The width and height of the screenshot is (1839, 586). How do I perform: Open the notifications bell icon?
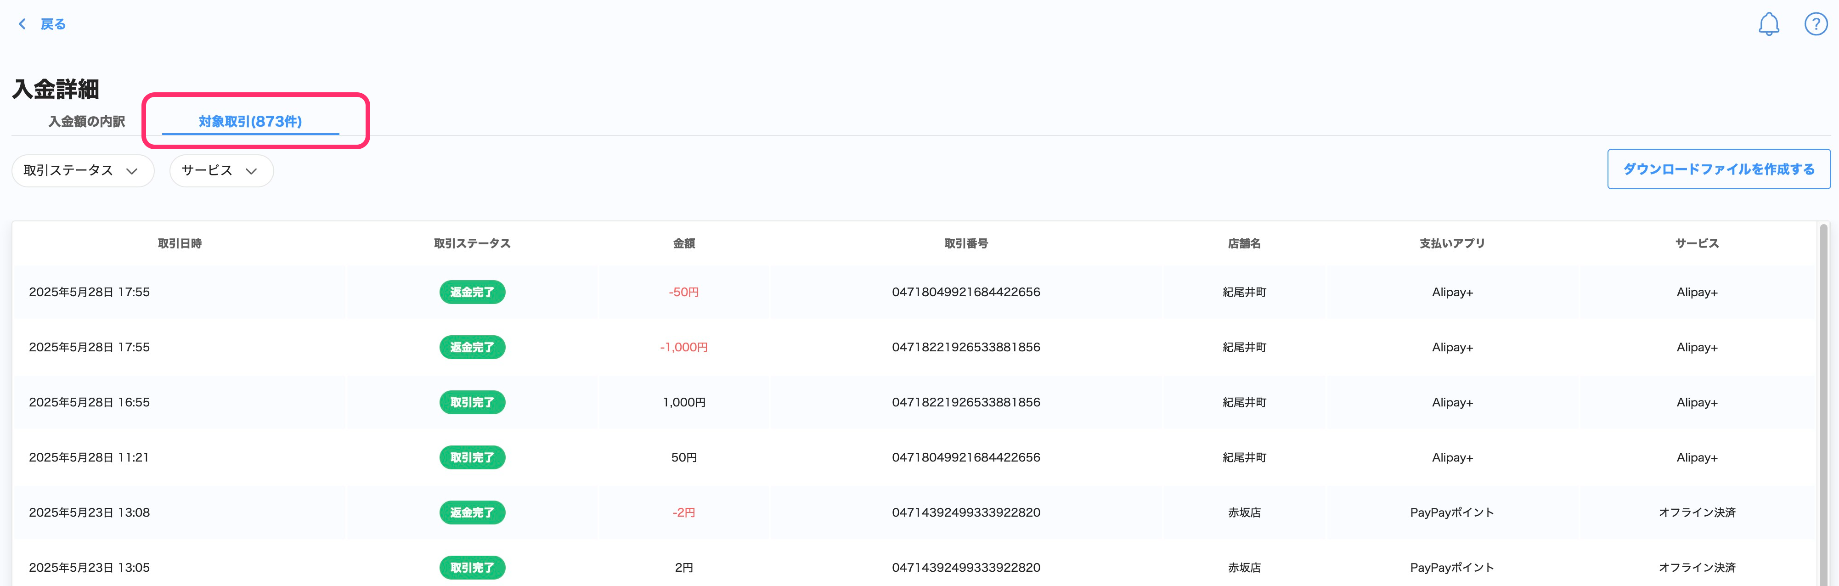click(x=1768, y=24)
